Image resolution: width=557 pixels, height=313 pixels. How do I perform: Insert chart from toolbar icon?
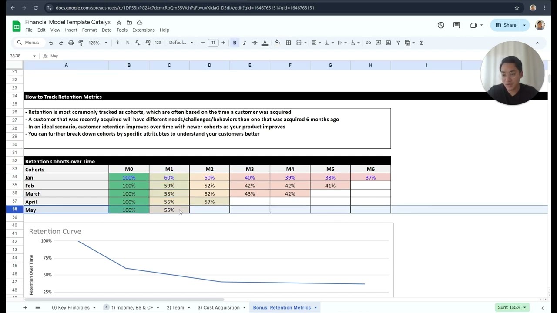point(388,43)
